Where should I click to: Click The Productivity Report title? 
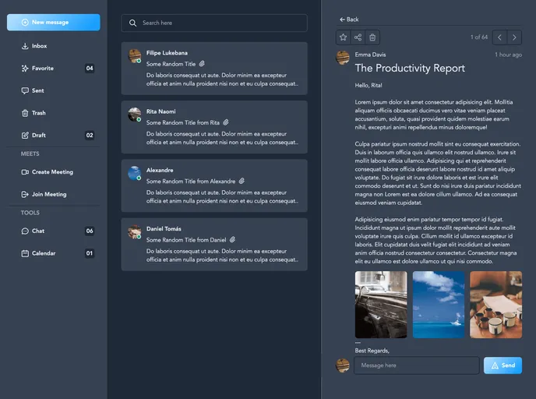[x=410, y=68]
